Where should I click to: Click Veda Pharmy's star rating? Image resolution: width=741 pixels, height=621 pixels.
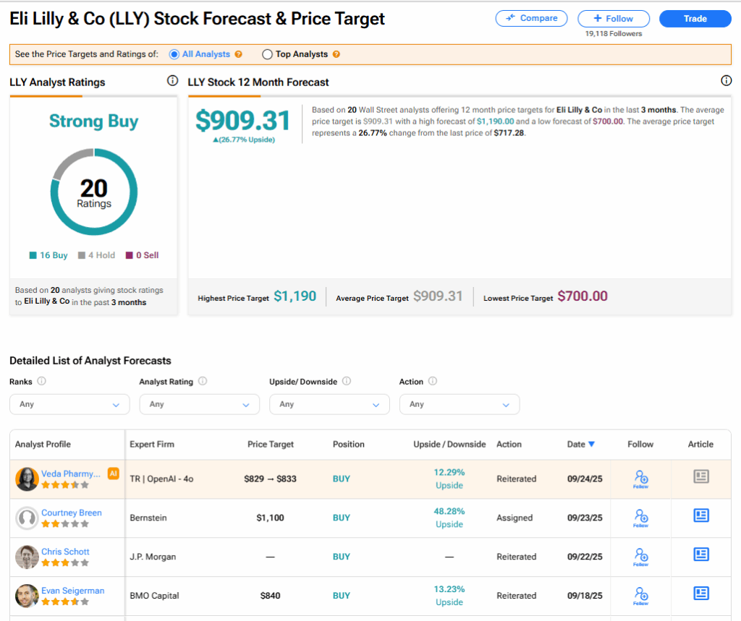pos(64,485)
